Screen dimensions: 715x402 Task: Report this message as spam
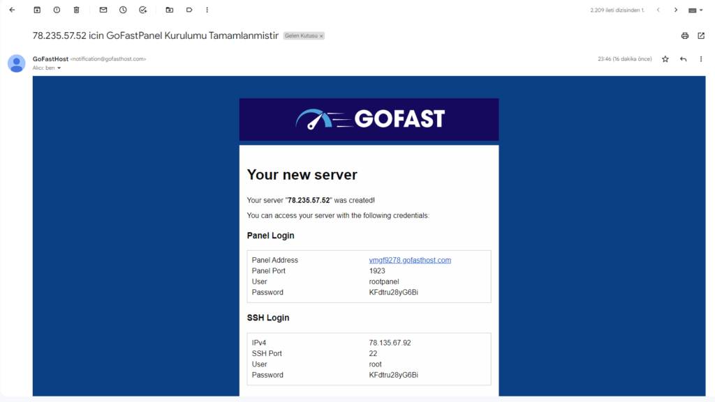(57, 10)
